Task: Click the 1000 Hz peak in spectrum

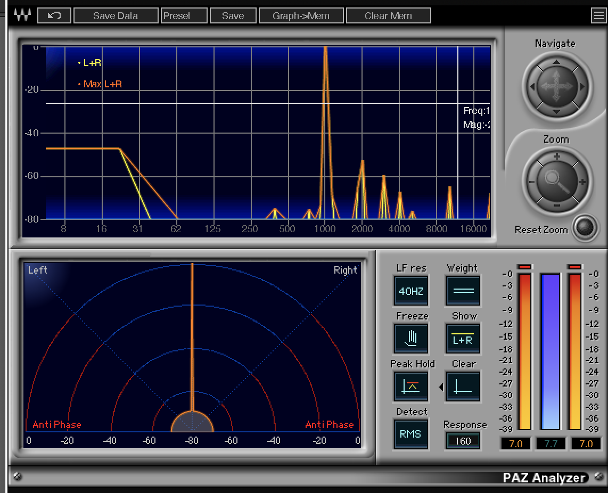Action: pos(325,132)
